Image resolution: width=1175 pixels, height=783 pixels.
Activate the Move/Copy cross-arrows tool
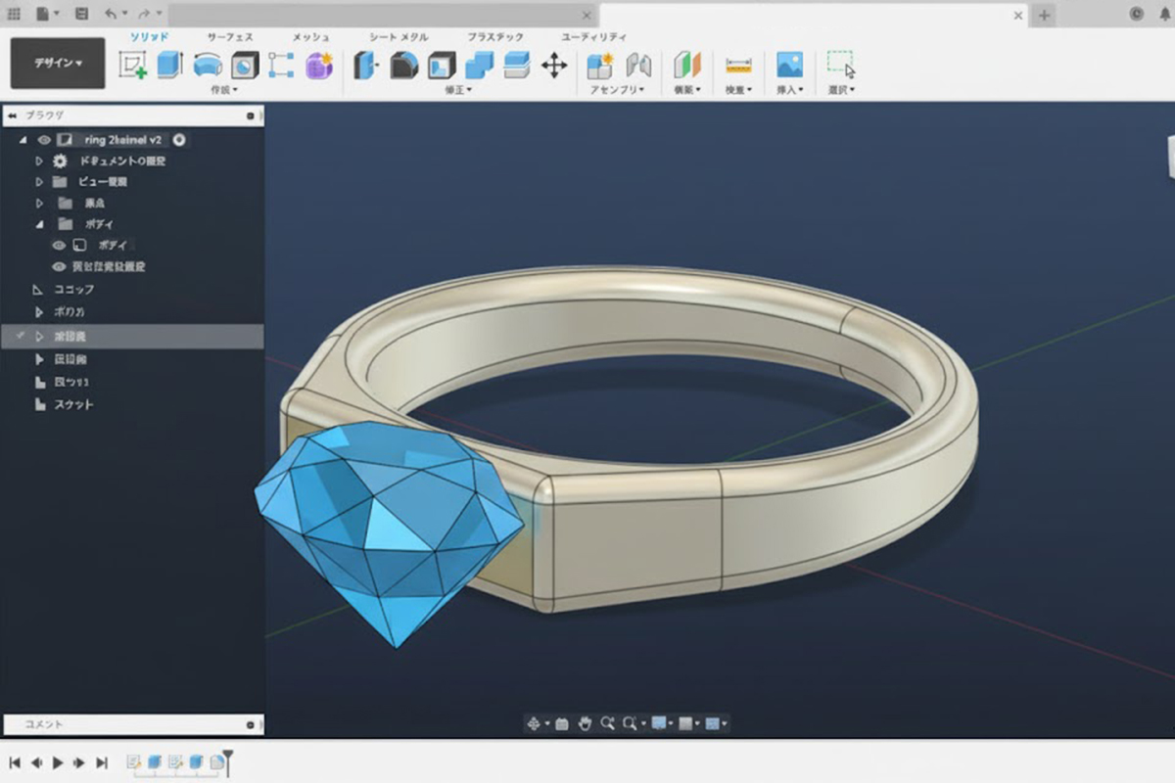554,66
